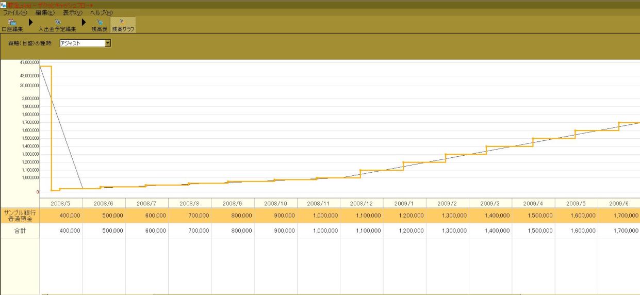The width and height of the screenshot is (640, 295).
Task: Click 1,300,000 in サンプル銀行 row
Action: pyautogui.click(x=454, y=216)
